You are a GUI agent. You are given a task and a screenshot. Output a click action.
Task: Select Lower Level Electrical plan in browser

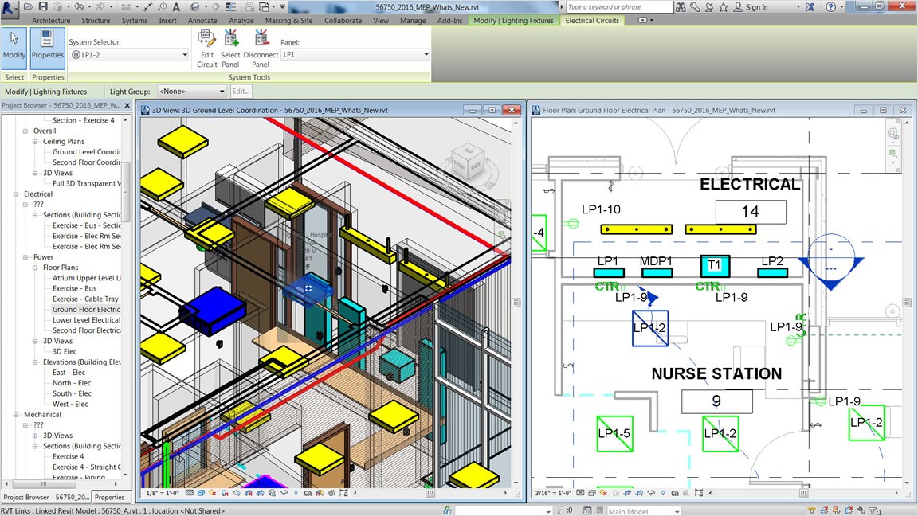click(x=86, y=320)
